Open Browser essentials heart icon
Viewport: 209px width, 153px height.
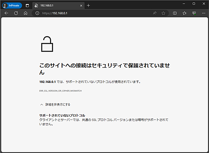[194, 13]
